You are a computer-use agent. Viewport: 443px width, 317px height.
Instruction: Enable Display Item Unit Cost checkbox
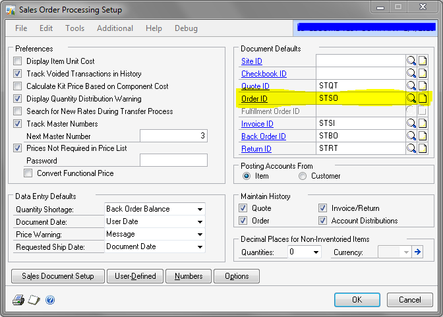(x=18, y=61)
